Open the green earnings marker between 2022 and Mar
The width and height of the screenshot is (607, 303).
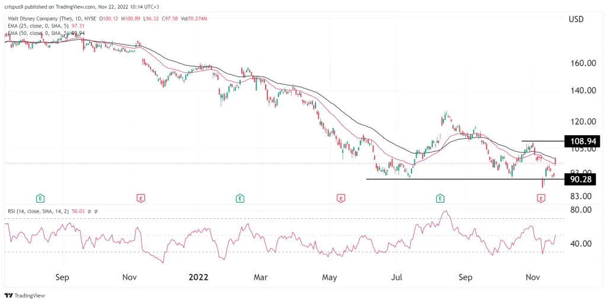[240, 199]
